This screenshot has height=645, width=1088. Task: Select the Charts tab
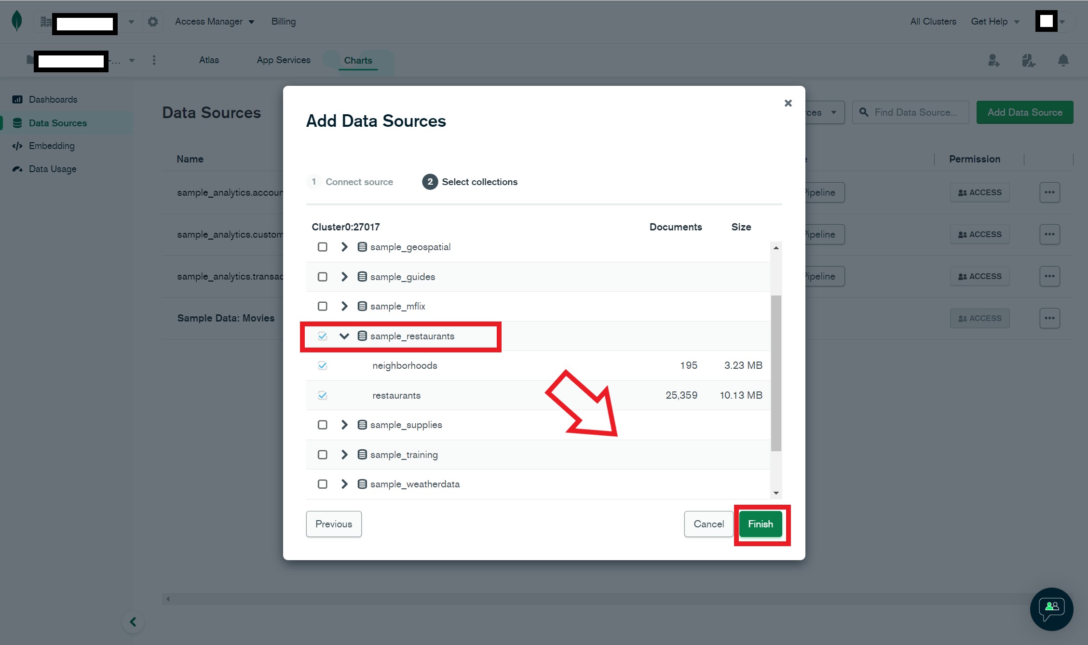click(x=358, y=60)
